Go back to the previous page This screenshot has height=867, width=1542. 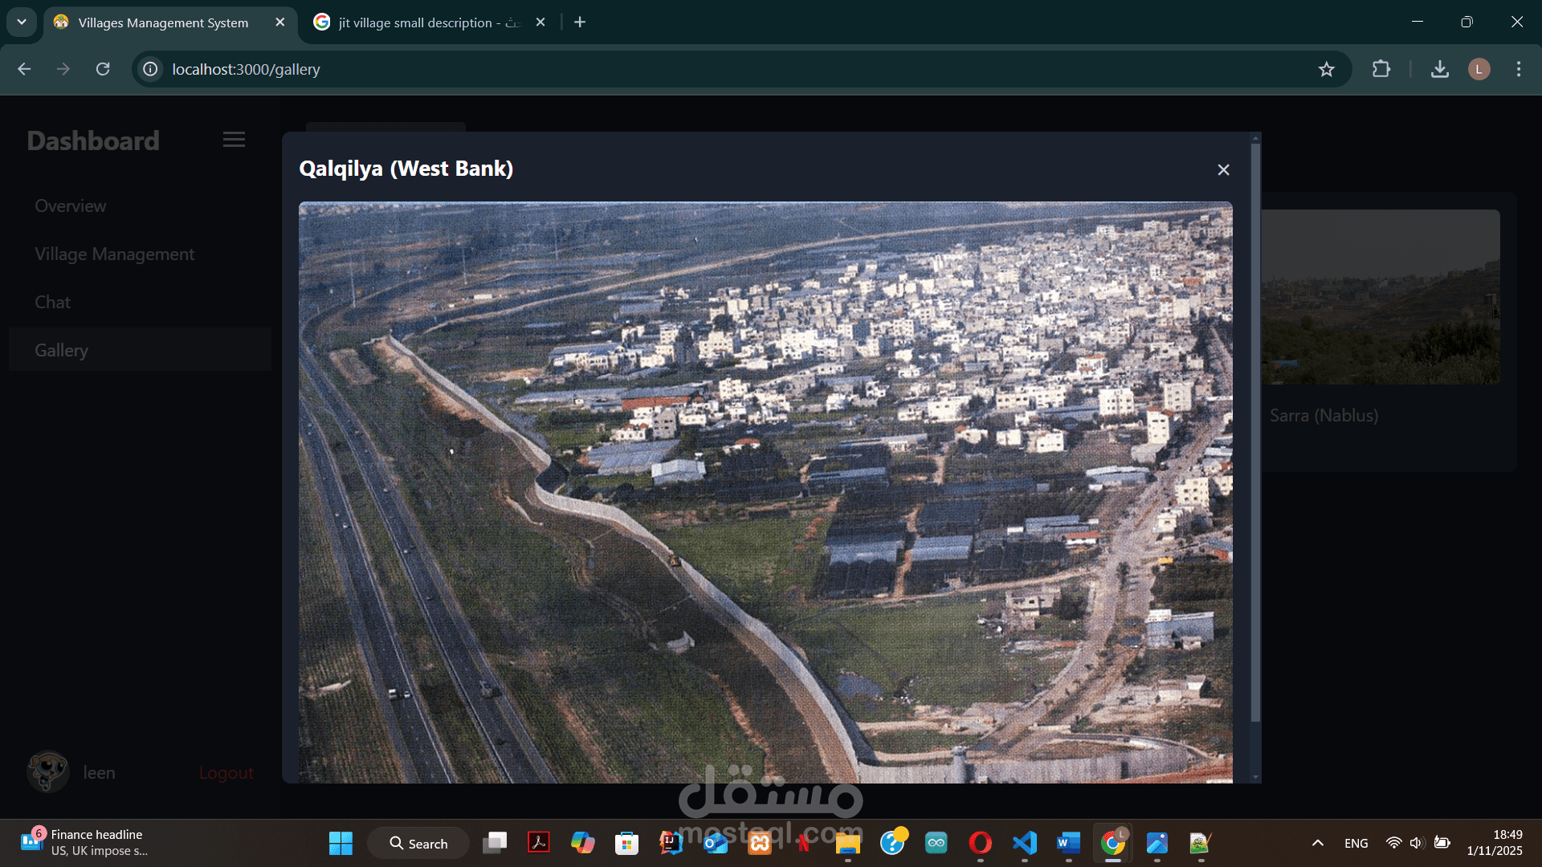(x=24, y=69)
